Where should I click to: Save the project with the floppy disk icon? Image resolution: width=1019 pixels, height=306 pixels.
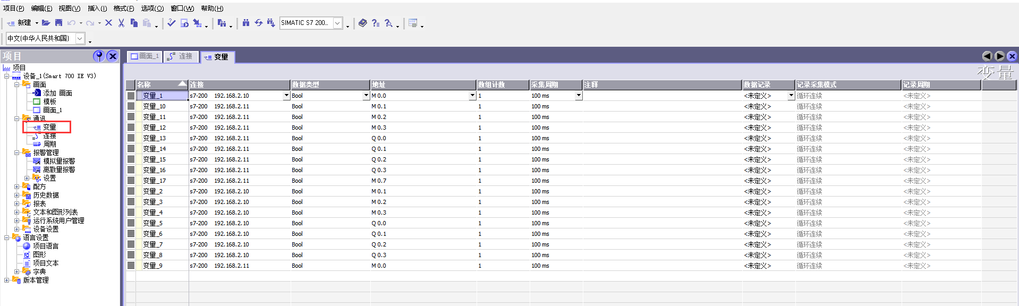[58, 23]
